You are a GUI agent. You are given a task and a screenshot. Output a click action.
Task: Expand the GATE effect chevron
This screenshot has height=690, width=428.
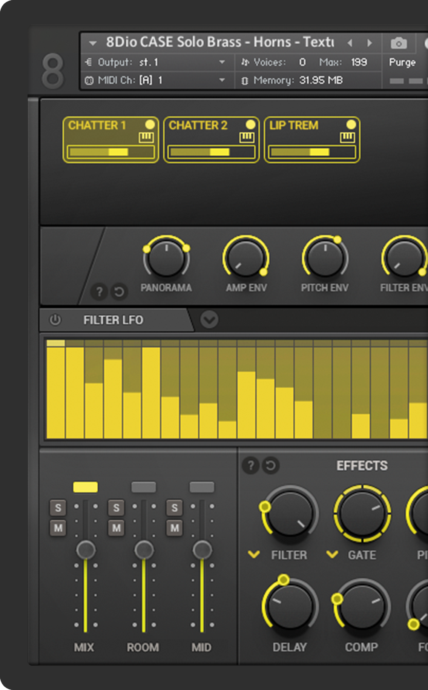[x=332, y=555]
